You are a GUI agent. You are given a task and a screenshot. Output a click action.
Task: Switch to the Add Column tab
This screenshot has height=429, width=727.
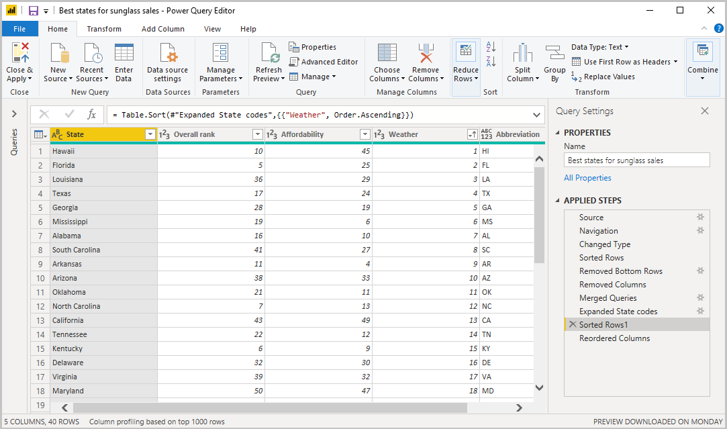coord(162,29)
